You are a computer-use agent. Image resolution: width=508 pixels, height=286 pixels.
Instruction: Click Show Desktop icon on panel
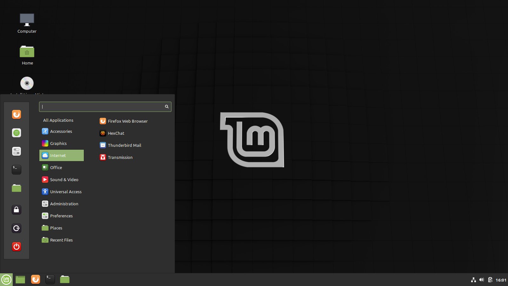tap(20, 280)
